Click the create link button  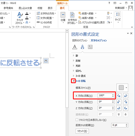coord(44,22)
